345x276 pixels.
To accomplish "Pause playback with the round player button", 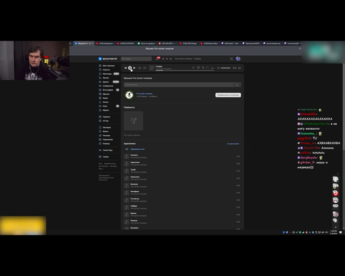I will 130,68.
